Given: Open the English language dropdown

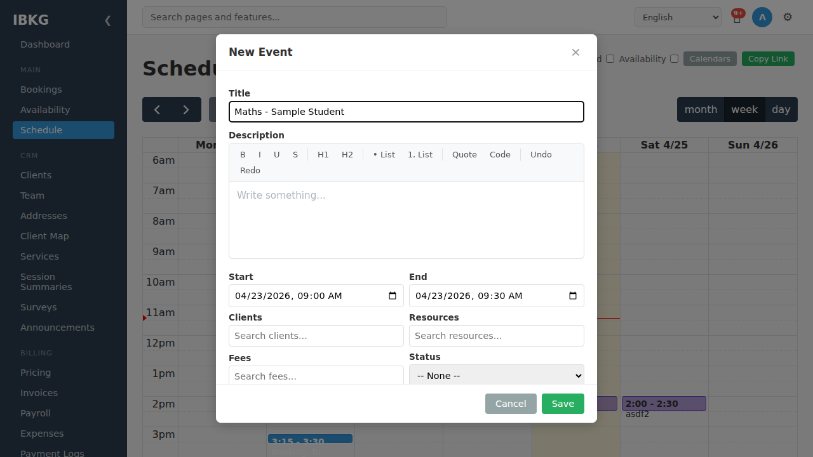Looking at the screenshot, I should click(x=678, y=17).
